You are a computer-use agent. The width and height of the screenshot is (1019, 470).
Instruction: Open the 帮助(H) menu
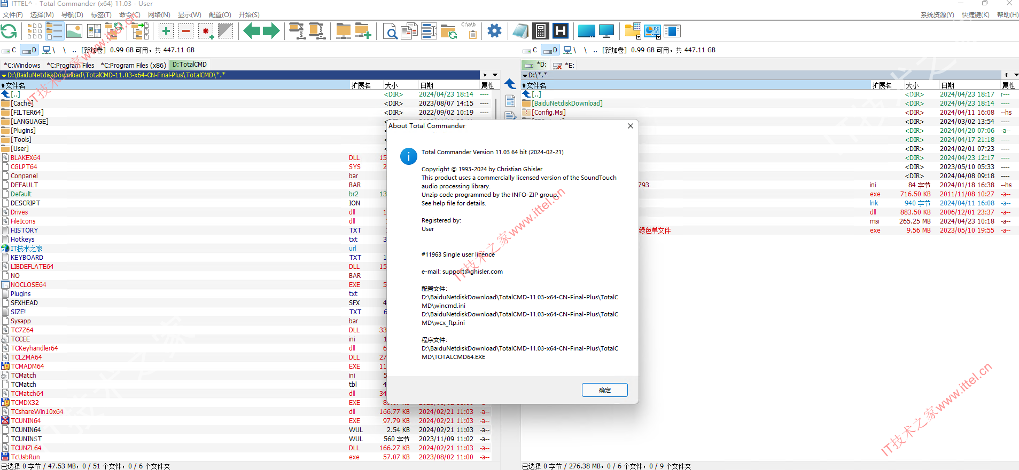tap(1008, 15)
